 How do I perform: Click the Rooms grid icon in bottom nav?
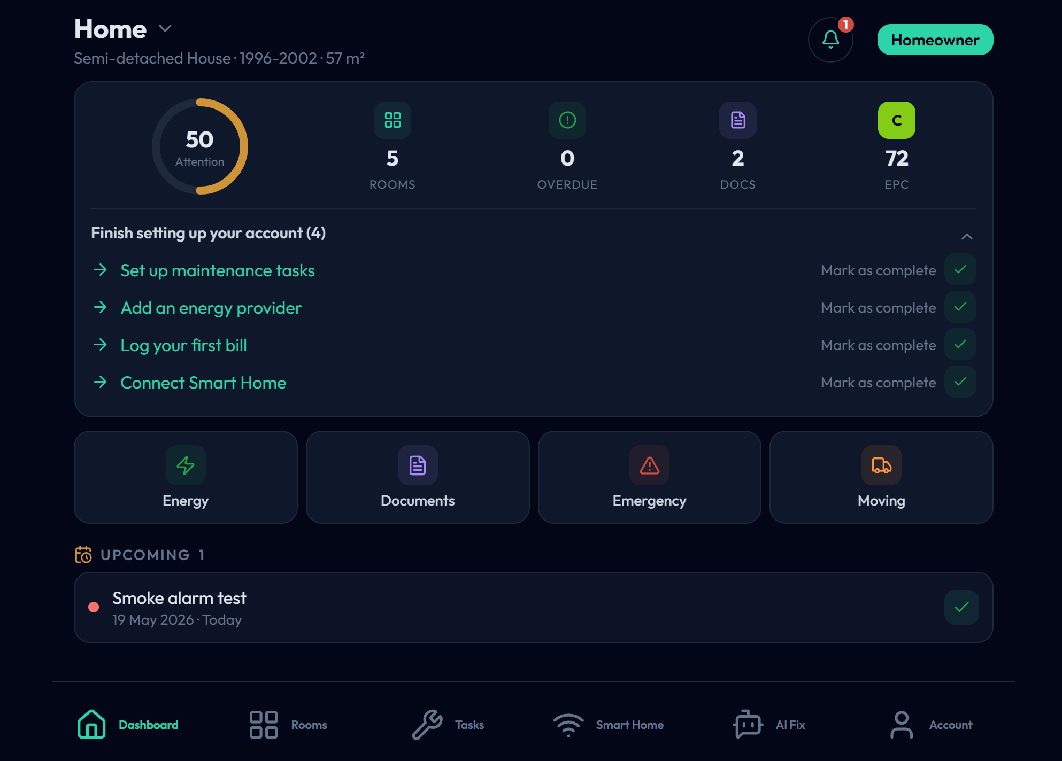tap(264, 725)
